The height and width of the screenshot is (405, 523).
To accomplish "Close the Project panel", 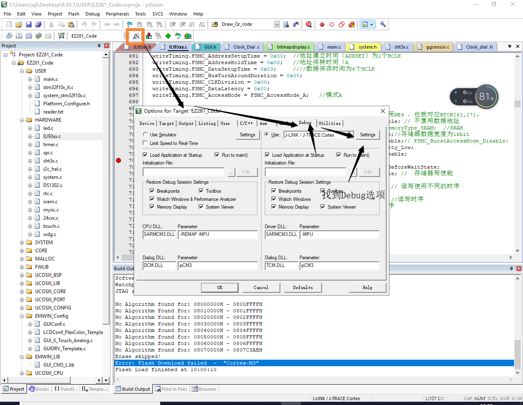I will (x=107, y=46).
